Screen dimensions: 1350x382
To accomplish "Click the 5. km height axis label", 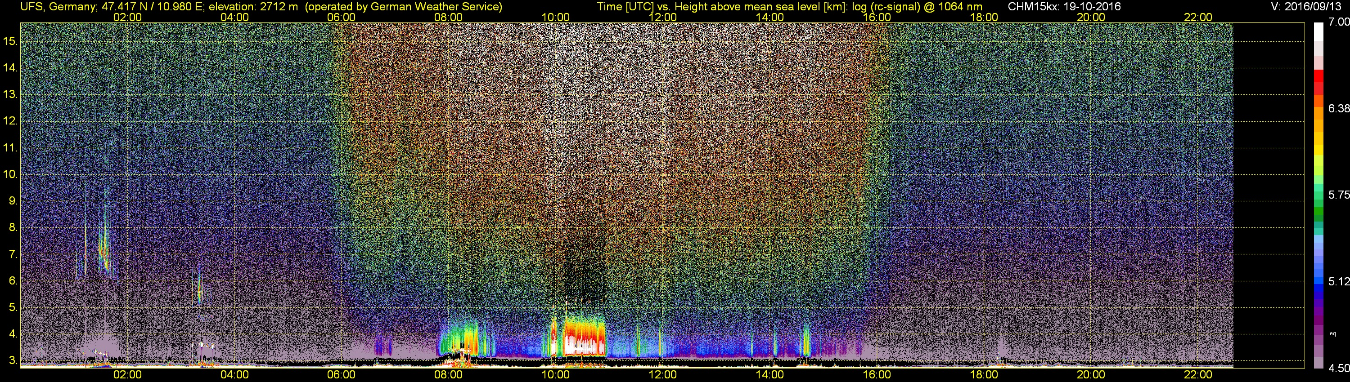I will 13,307.
